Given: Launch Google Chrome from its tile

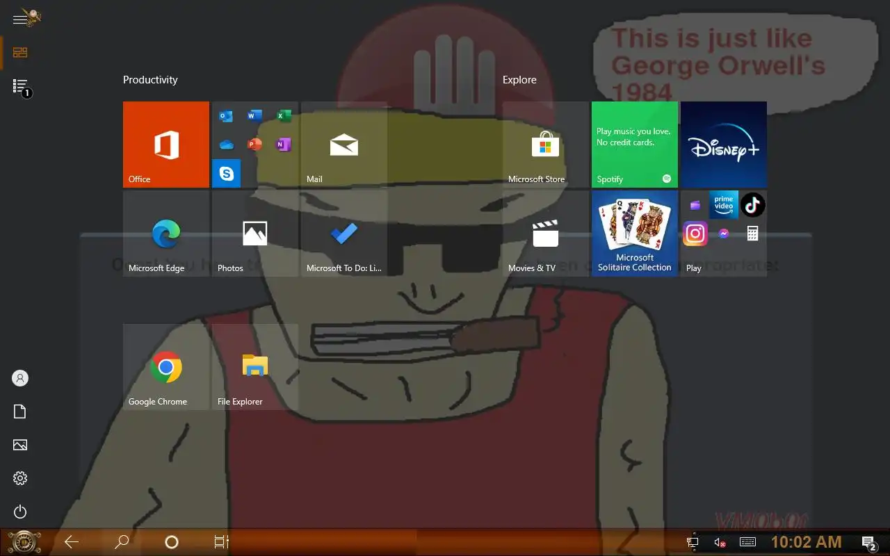Looking at the screenshot, I should coord(166,367).
